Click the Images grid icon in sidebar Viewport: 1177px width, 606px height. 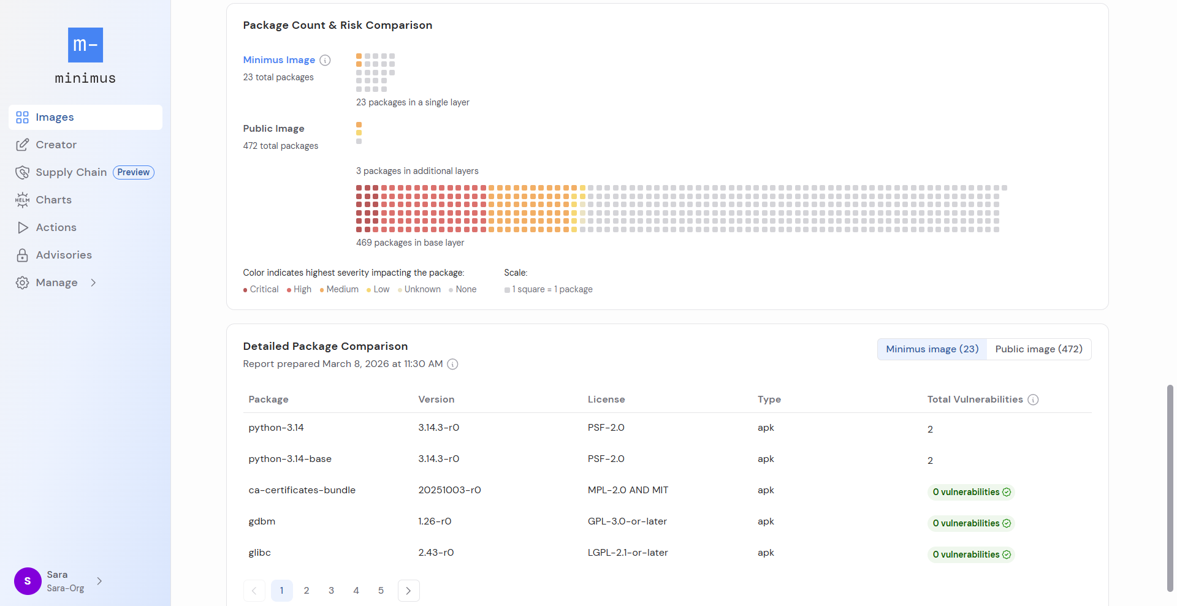point(23,117)
